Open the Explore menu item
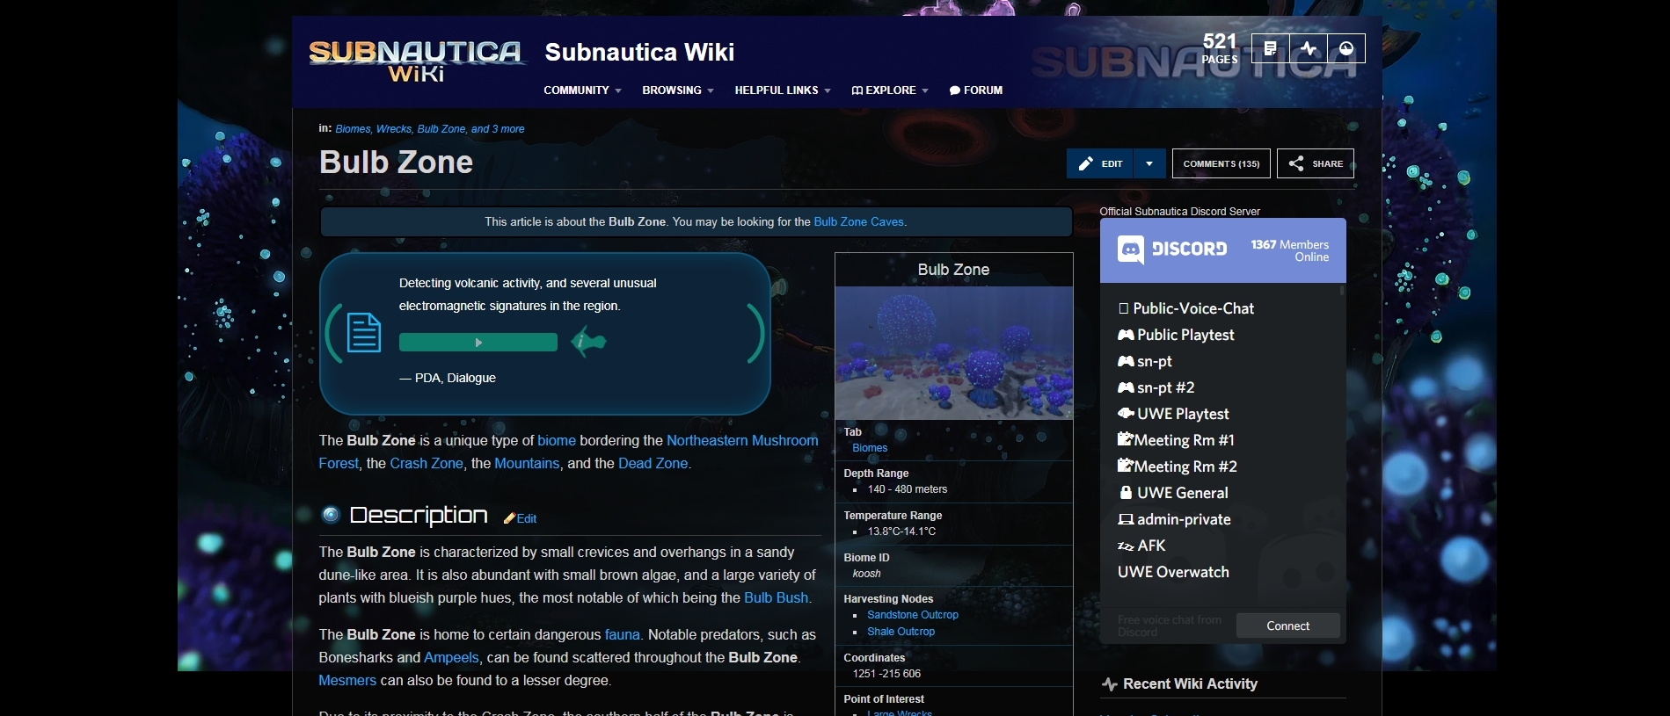This screenshot has height=716, width=1670. click(890, 90)
